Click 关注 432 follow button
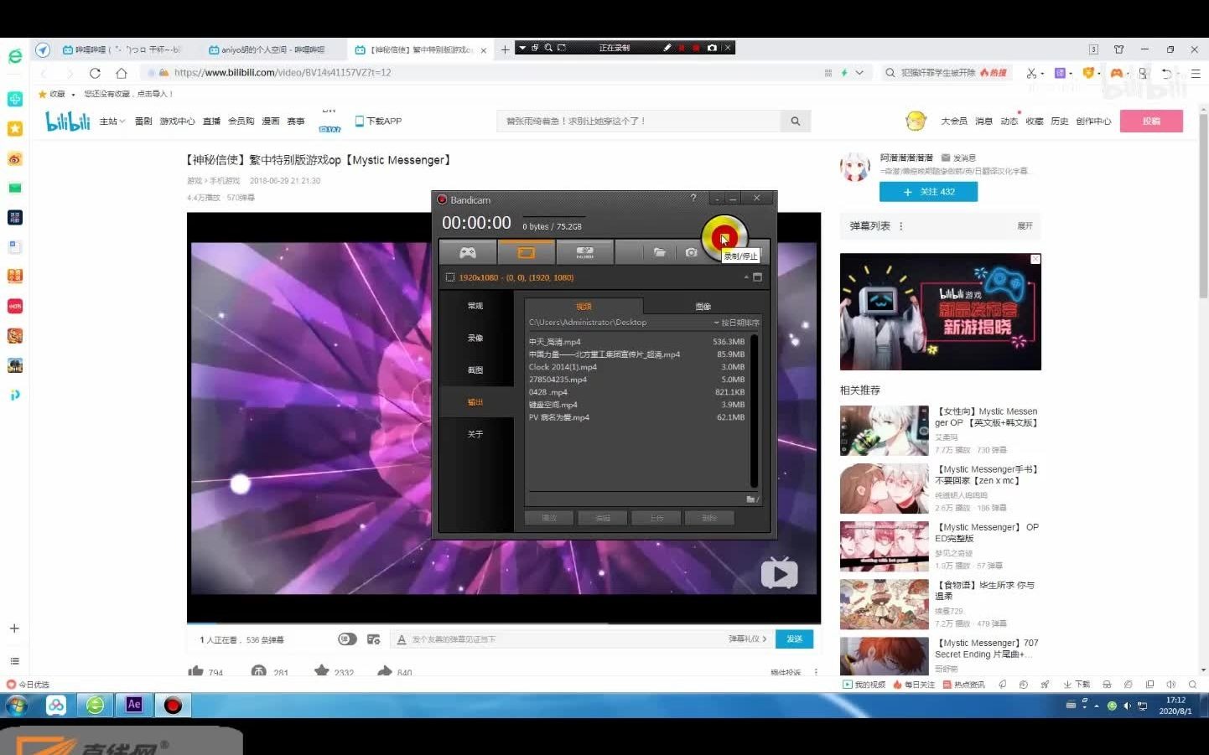Image resolution: width=1209 pixels, height=755 pixels. pos(928,192)
